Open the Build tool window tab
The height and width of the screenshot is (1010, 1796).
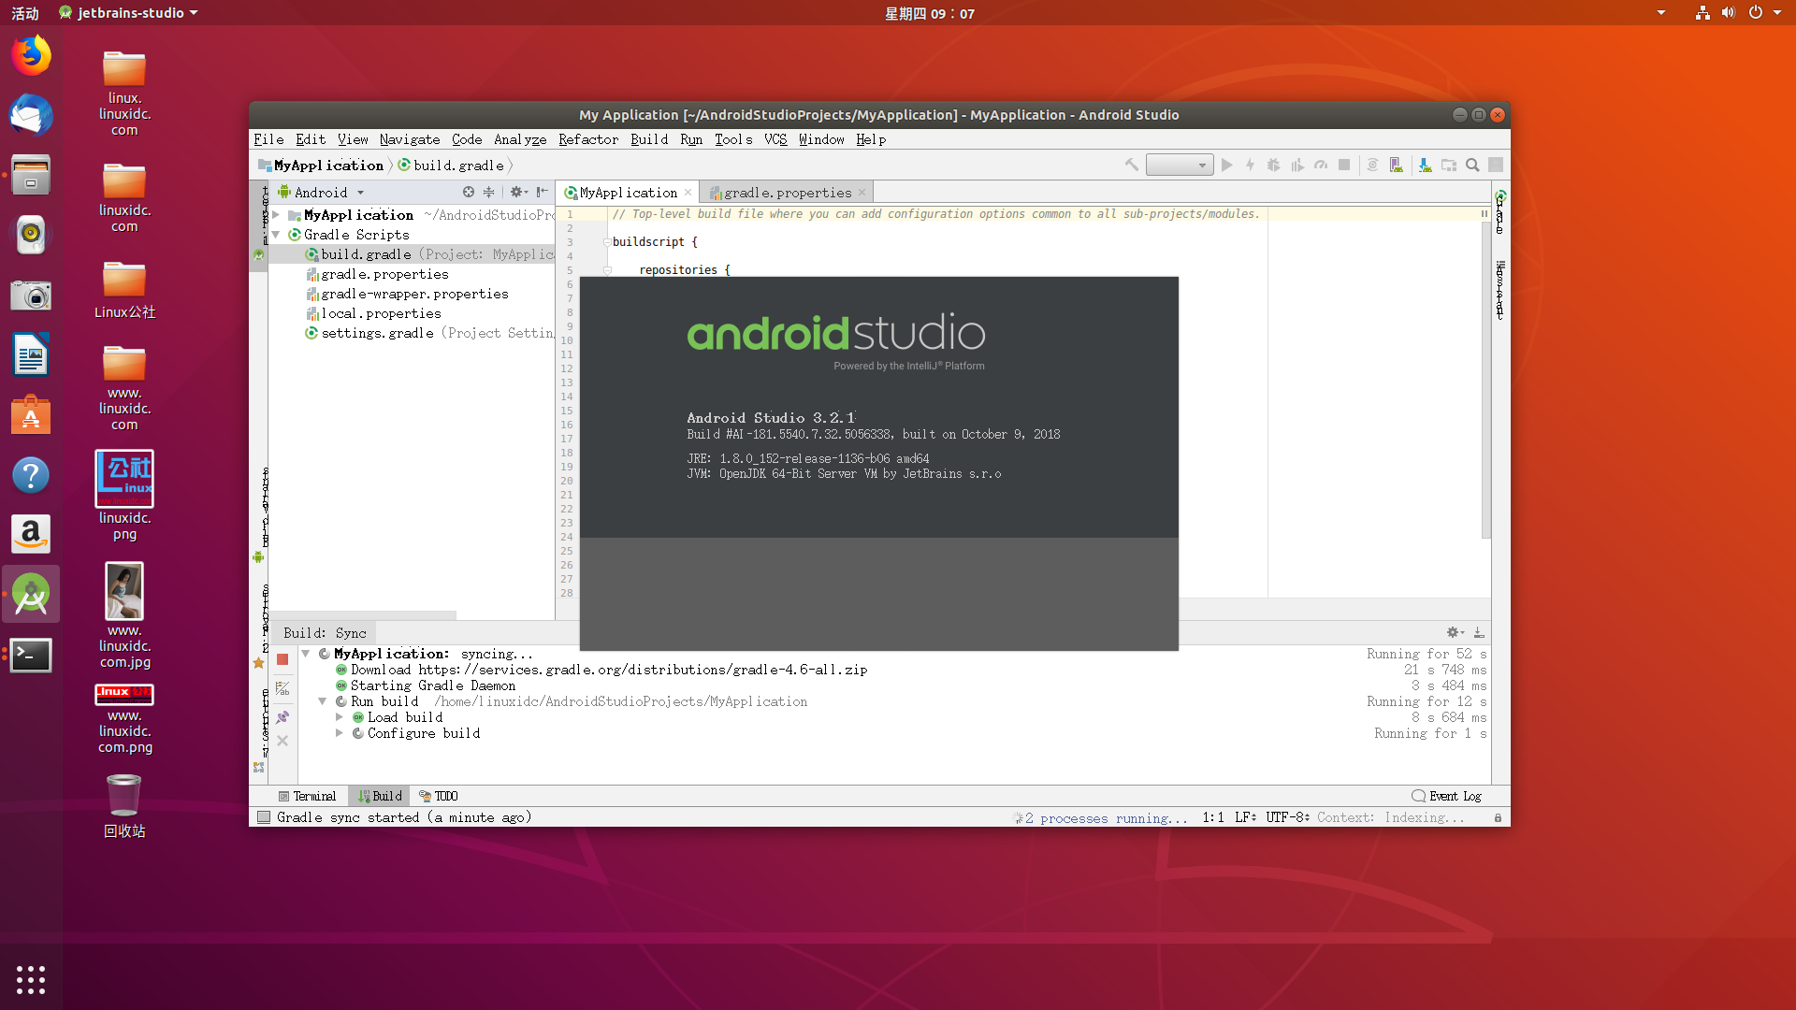[380, 796]
